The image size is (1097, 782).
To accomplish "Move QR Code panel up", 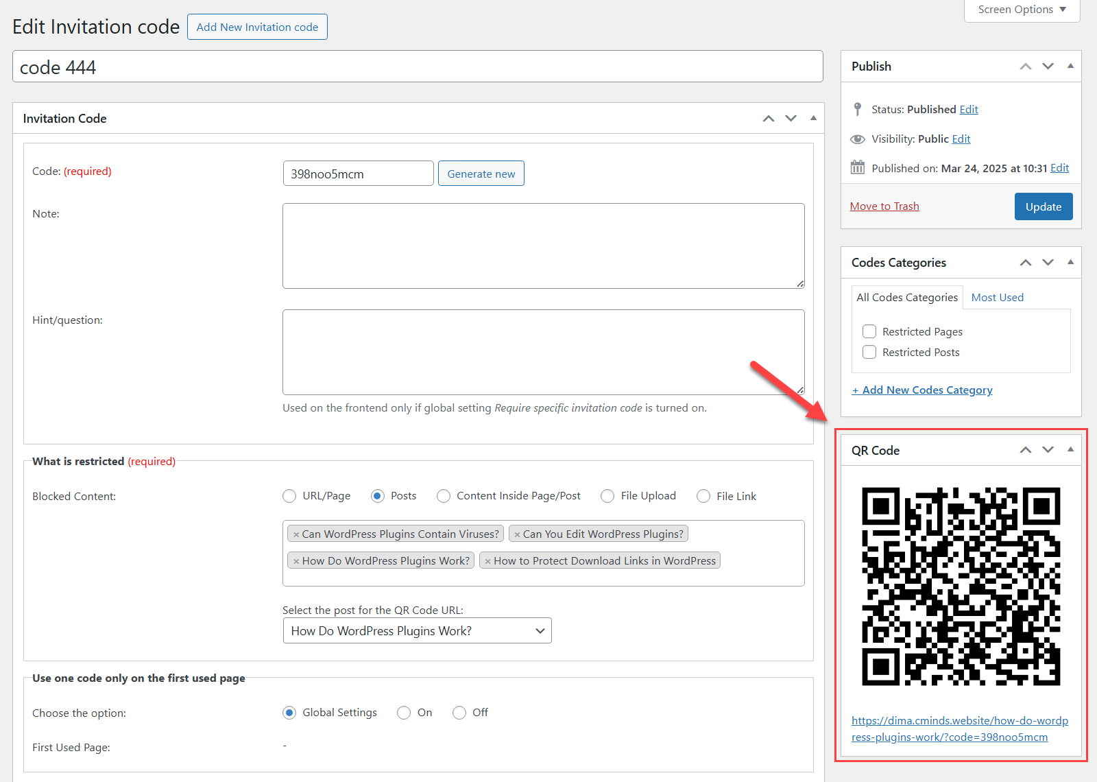I will (x=1026, y=450).
